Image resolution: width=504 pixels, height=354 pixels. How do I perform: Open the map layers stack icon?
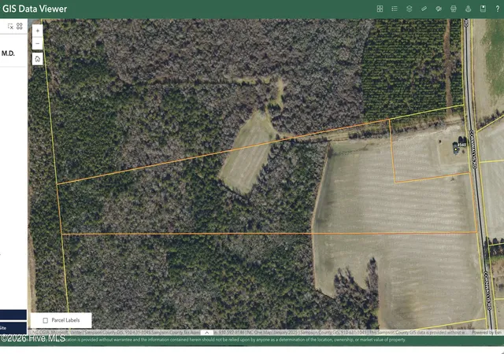click(x=409, y=9)
